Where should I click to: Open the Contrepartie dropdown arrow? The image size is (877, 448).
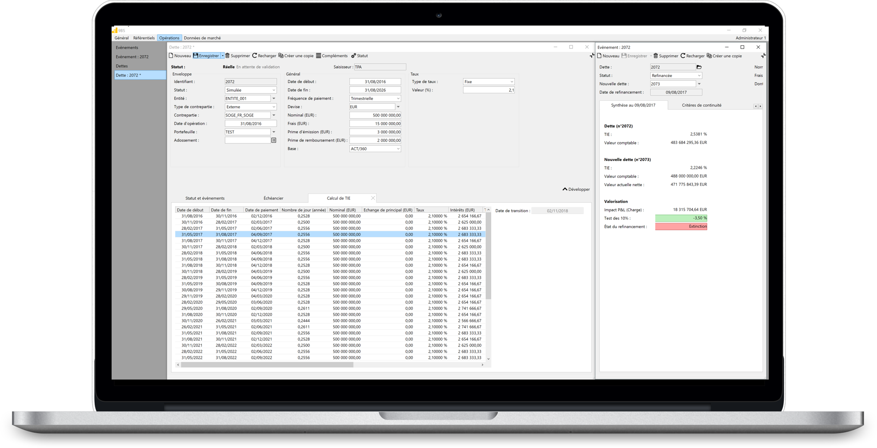point(274,115)
